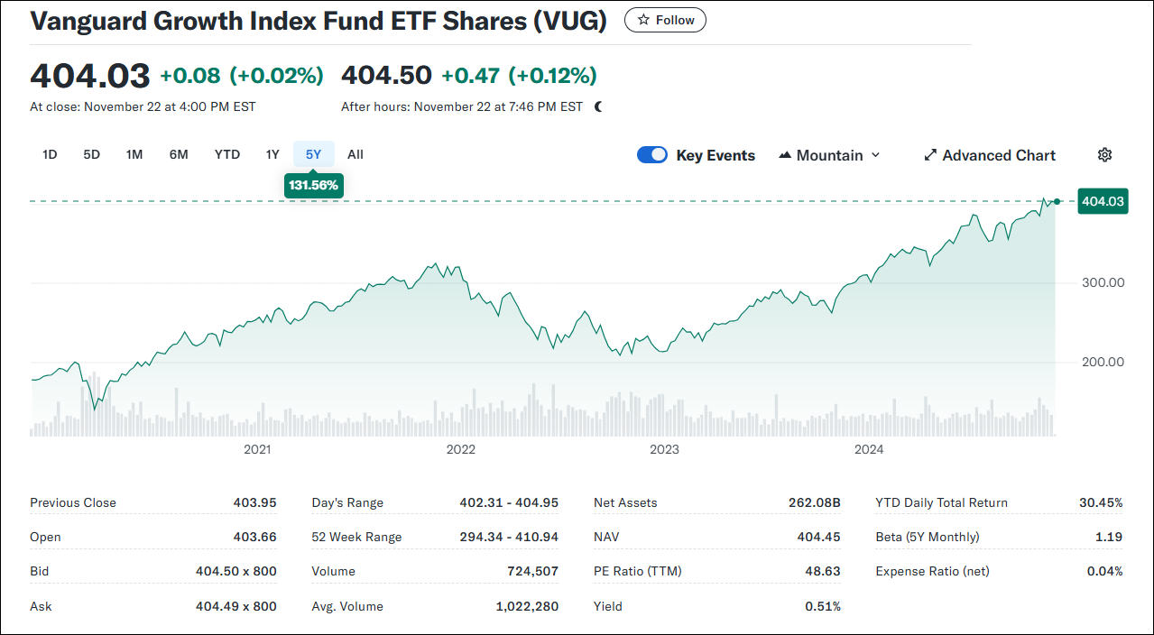The height and width of the screenshot is (635, 1154).
Task: Click the 2023 axis label on the chart
Action: click(665, 448)
